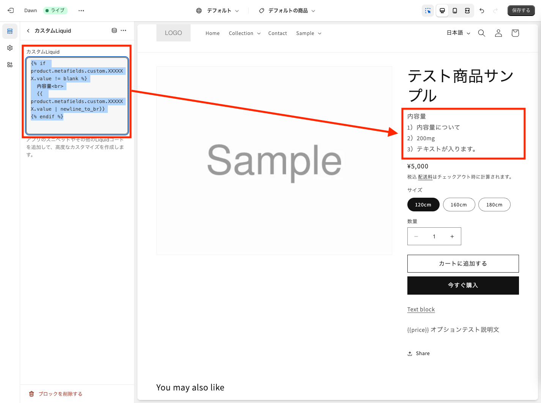
Task: Open the Sections sidebar icon
Action: pos(10,31)
